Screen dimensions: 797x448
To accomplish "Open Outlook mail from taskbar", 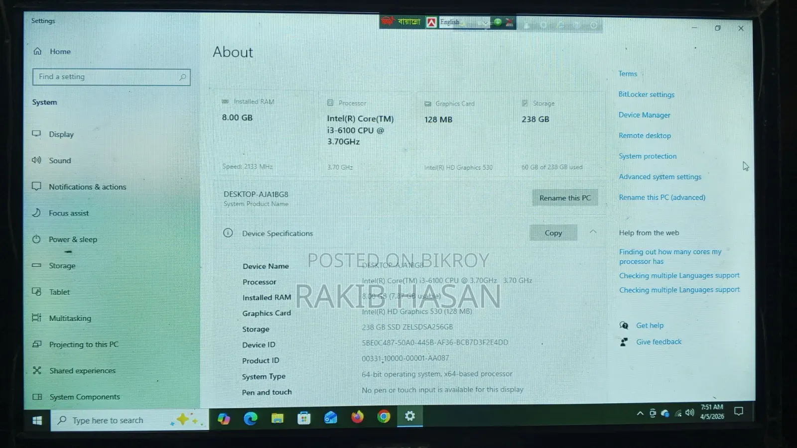I will coord(331,418).
